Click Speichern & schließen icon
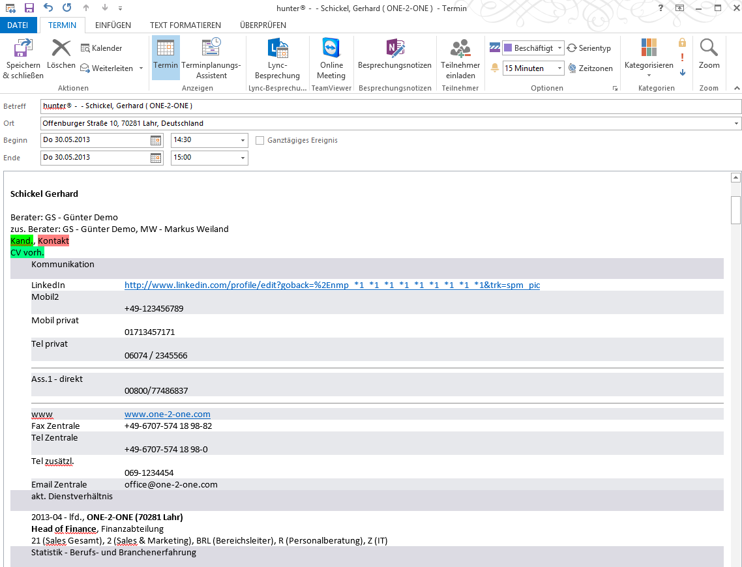The image size is (742, 567). click(23, 48)
